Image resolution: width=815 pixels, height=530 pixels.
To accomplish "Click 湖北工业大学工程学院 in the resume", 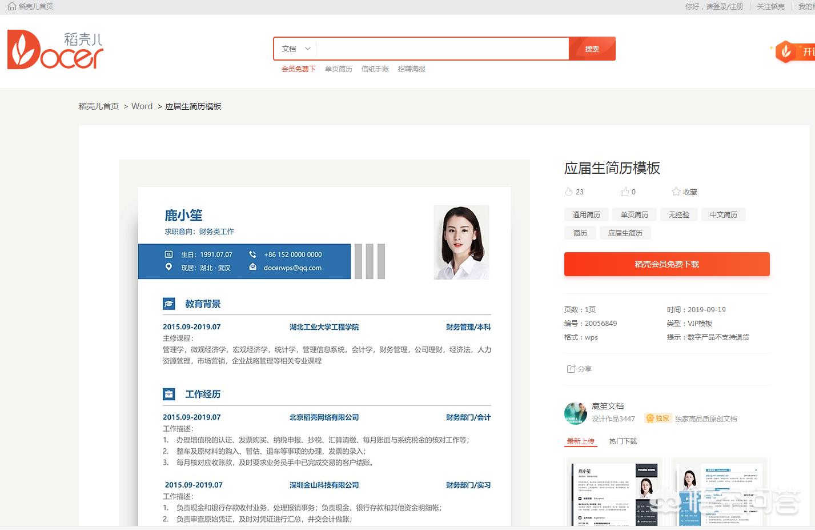I will (324, 327).
